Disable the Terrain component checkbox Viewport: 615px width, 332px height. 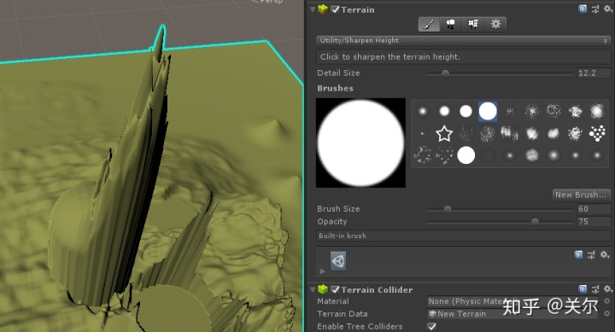click(335, 9)
